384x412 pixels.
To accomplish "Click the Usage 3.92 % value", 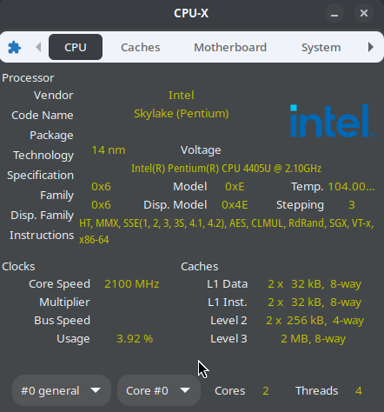I will point(135,339).
